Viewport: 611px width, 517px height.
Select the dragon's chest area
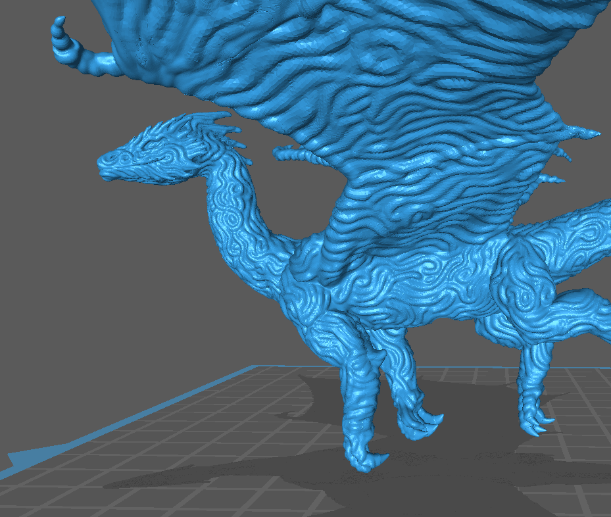point(309,289)
